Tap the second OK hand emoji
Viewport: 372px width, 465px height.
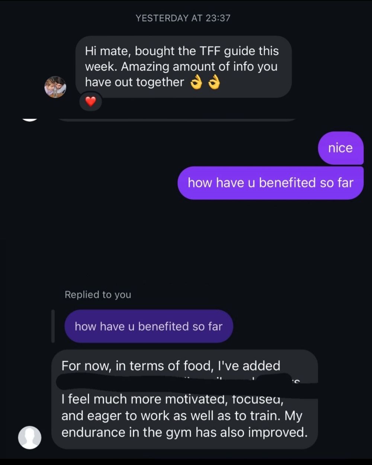coord(214,83)
